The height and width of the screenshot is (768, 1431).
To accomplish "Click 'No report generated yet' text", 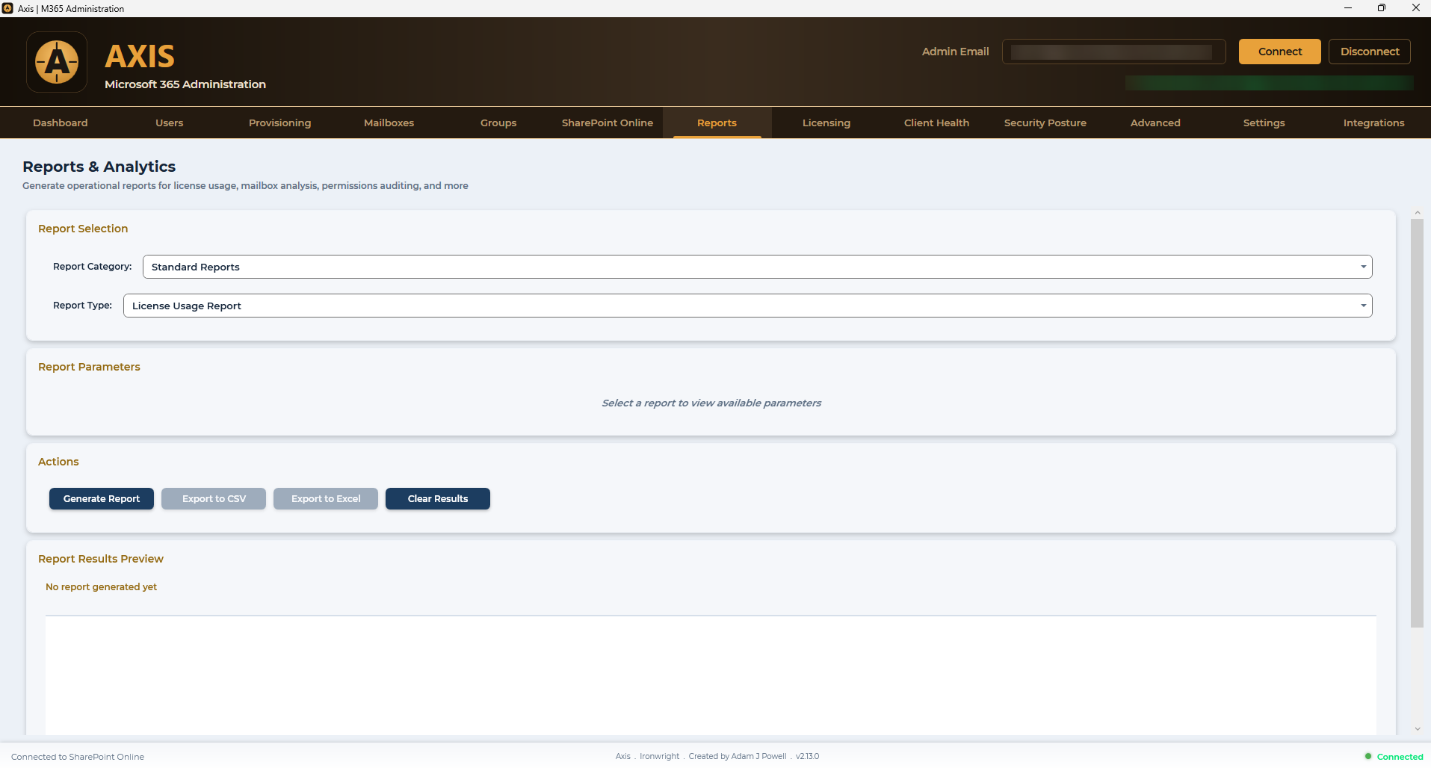I will click(x=101, y=586).
